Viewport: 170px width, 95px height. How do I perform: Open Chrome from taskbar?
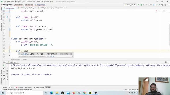(84, 93)
